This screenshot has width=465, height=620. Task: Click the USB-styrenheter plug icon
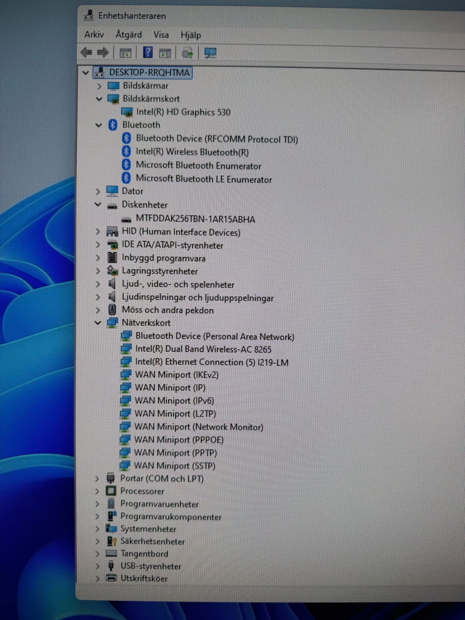(111, 566)
